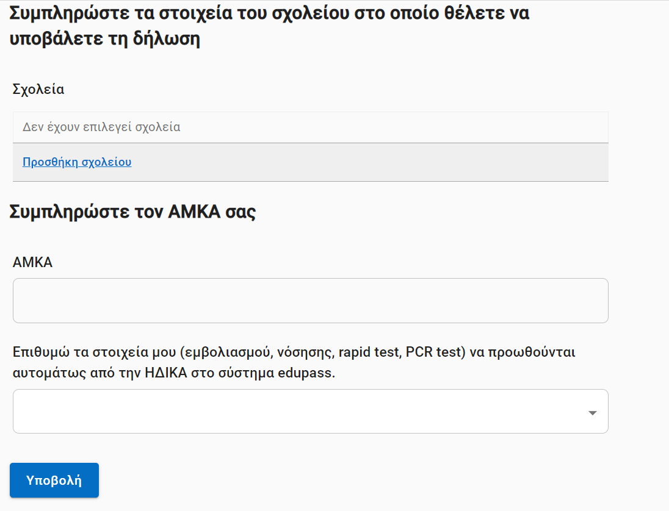Click the "ΑΜΚΑ" label above the input
This screenshot has height=511, width=669.
tap(32, 262)
